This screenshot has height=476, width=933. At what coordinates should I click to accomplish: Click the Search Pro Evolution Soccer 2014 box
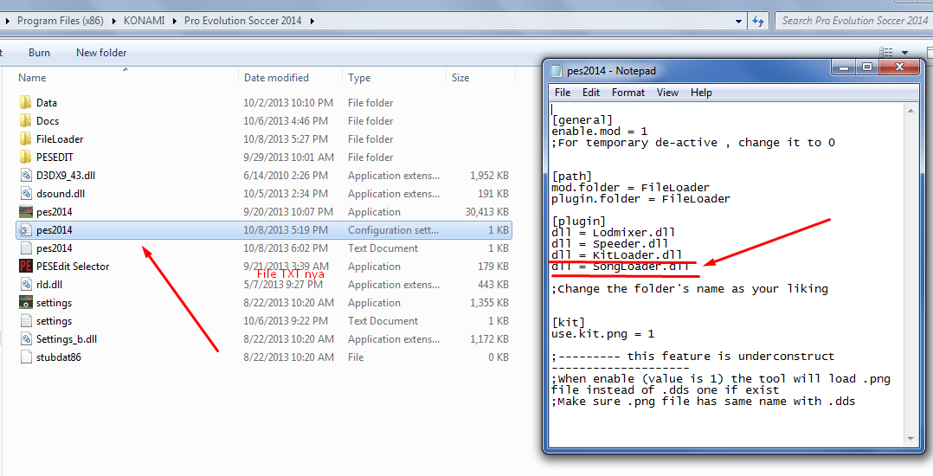(x=854, y=21)
